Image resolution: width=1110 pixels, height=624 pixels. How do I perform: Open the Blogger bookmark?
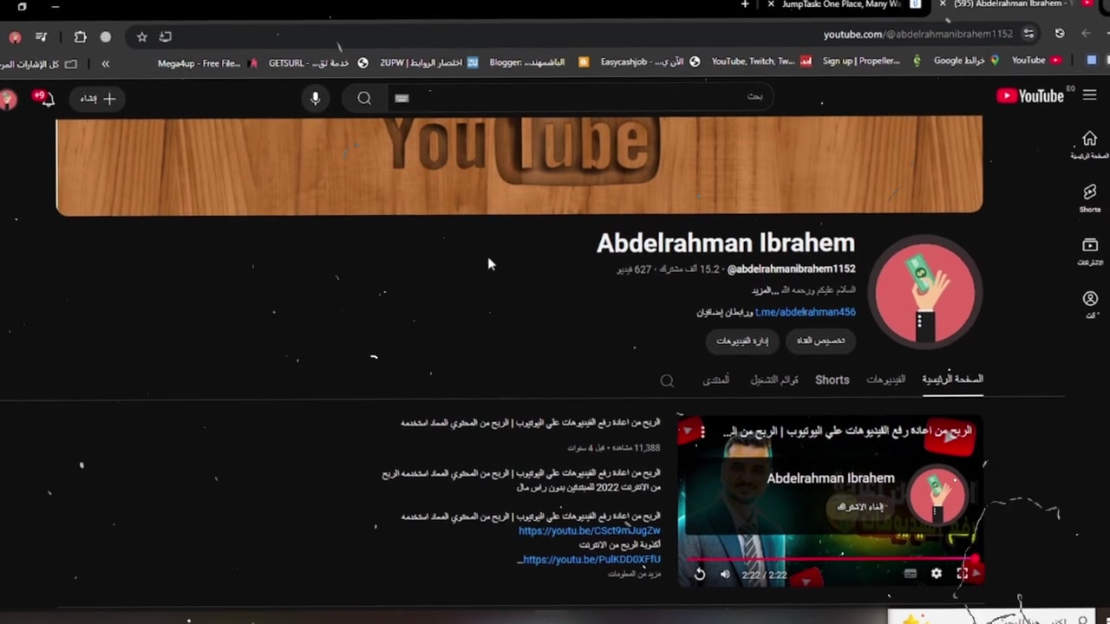[539, 62]
